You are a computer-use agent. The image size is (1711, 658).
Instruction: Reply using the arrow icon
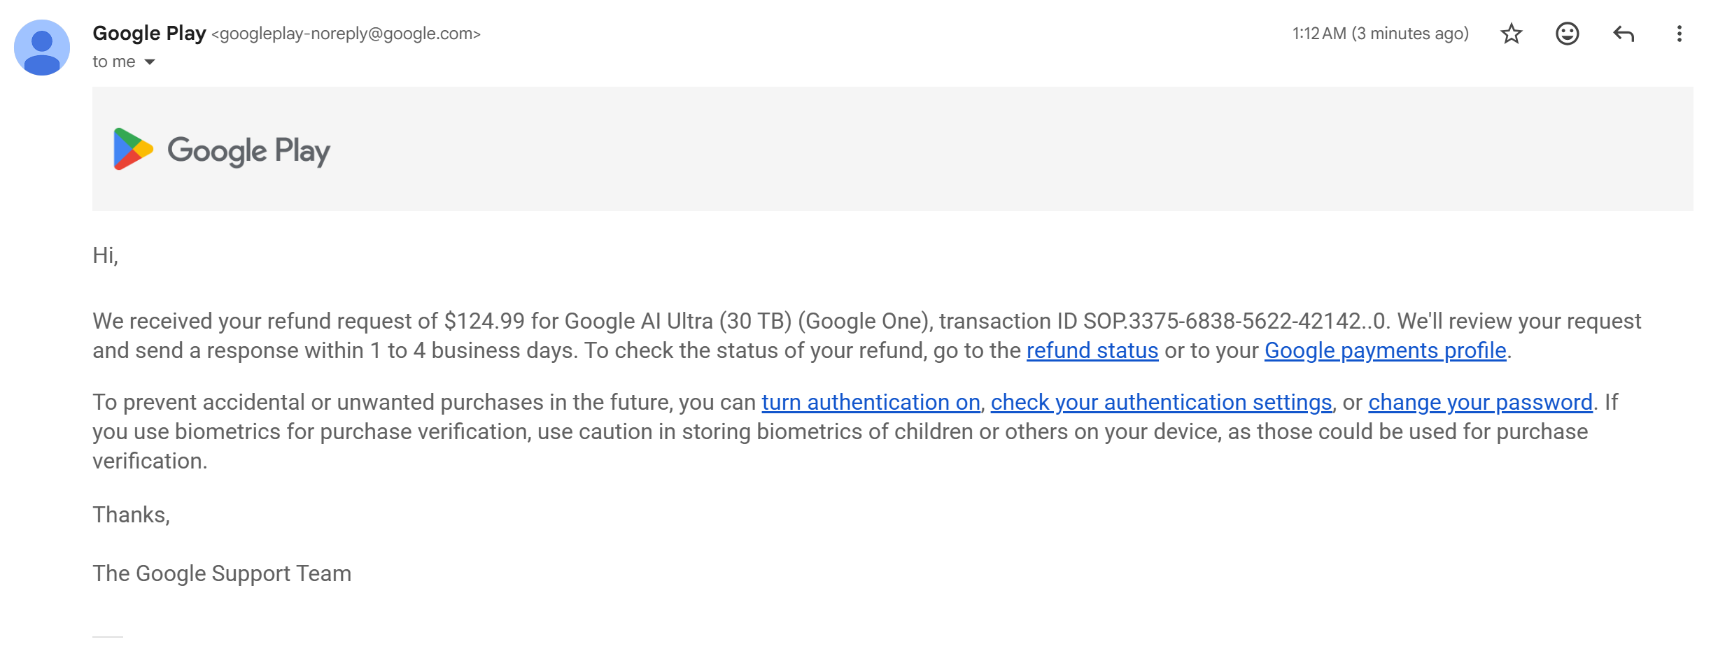[1624, 34]
